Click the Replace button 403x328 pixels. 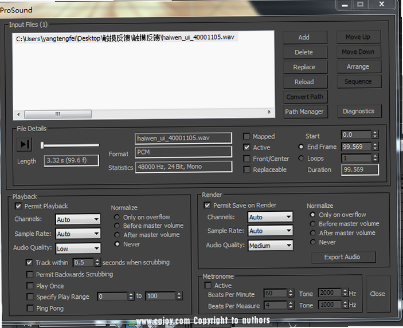[305, 67]
